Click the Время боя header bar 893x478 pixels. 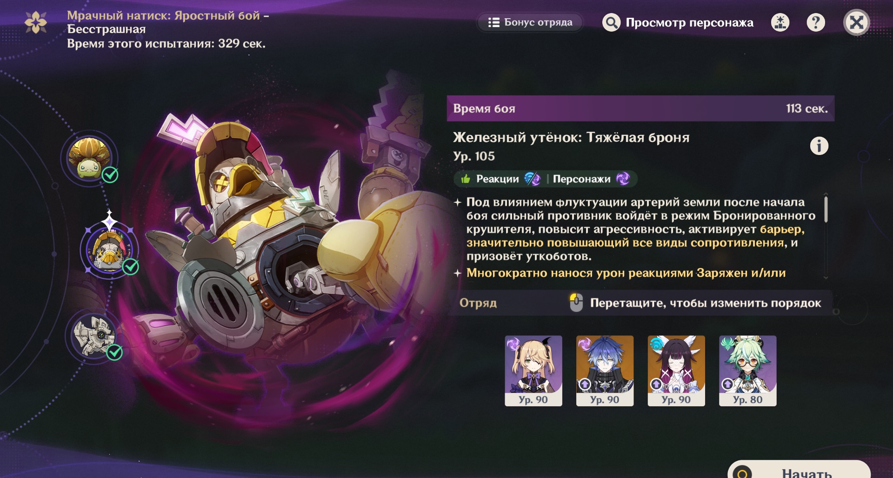coord(640,108)
